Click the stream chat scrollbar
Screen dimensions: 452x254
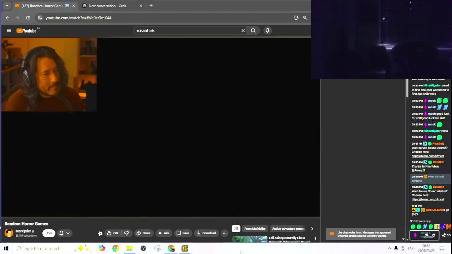point(407,88)
